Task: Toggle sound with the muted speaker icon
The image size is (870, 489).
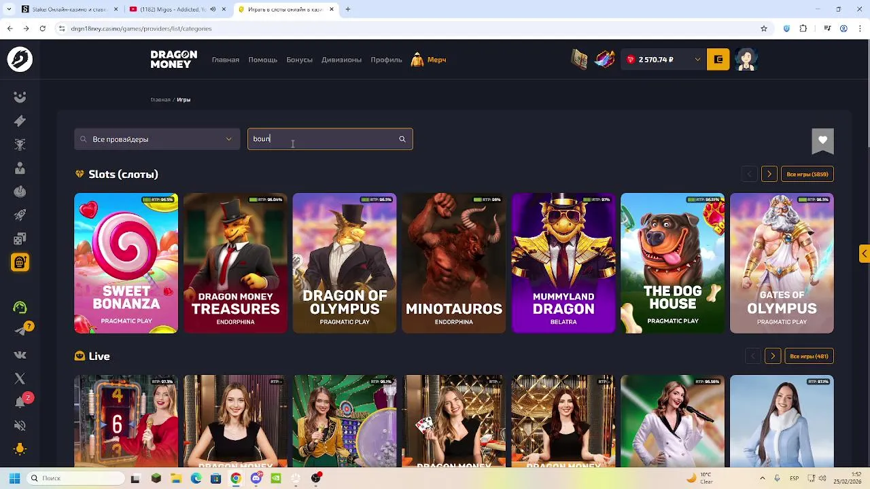Action: [20, 426]
